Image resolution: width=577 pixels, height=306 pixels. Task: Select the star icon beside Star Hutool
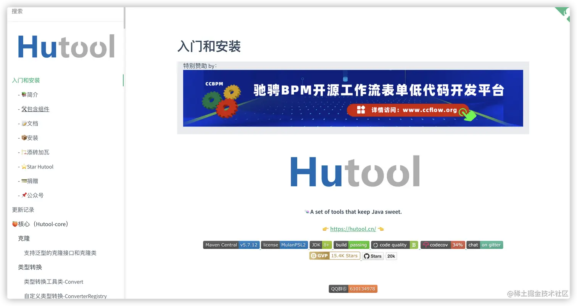24,167
